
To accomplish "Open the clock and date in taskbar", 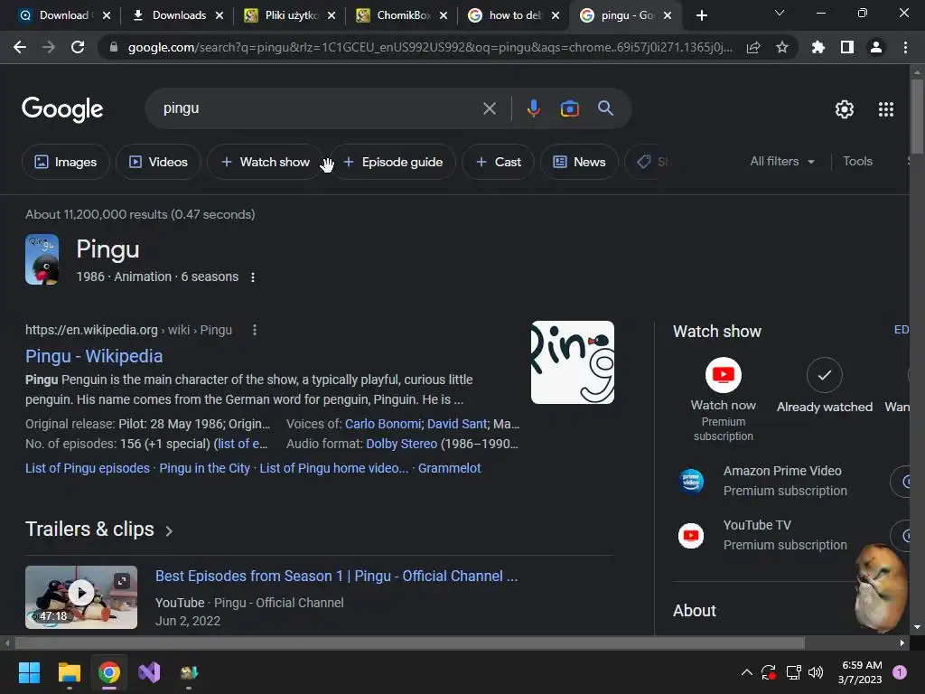I will coord(861,672).
